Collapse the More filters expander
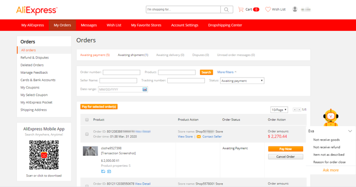The height and width of the screenshot is (187, 356). pyautogui.click(x=227, y=72)
